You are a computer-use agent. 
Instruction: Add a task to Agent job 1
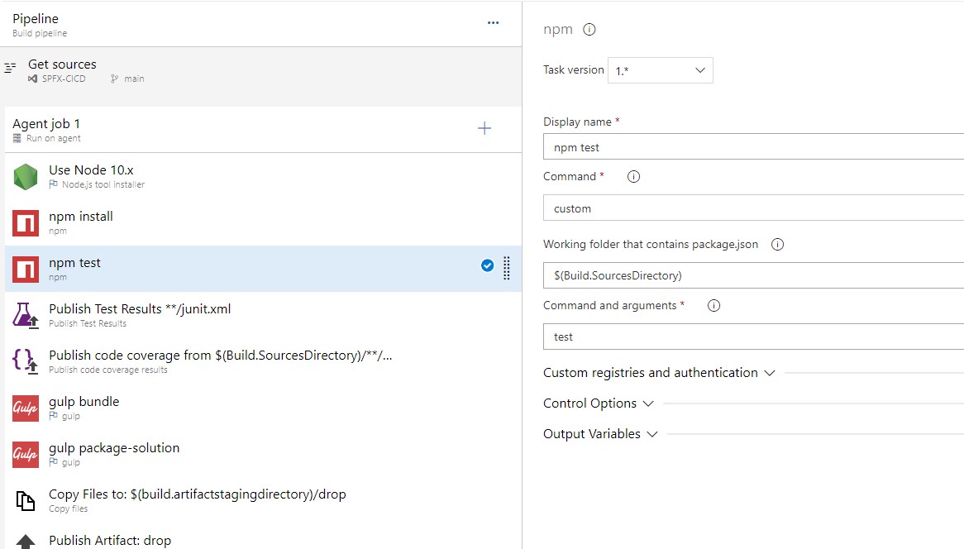(x=484, y=128)
